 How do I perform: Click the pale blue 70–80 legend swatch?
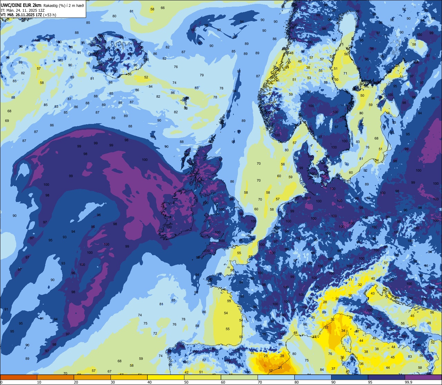[x=276, y=377]
